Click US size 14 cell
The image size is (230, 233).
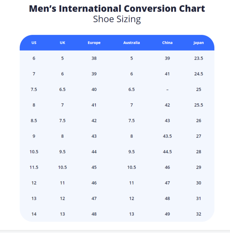[x=34, y=214]
